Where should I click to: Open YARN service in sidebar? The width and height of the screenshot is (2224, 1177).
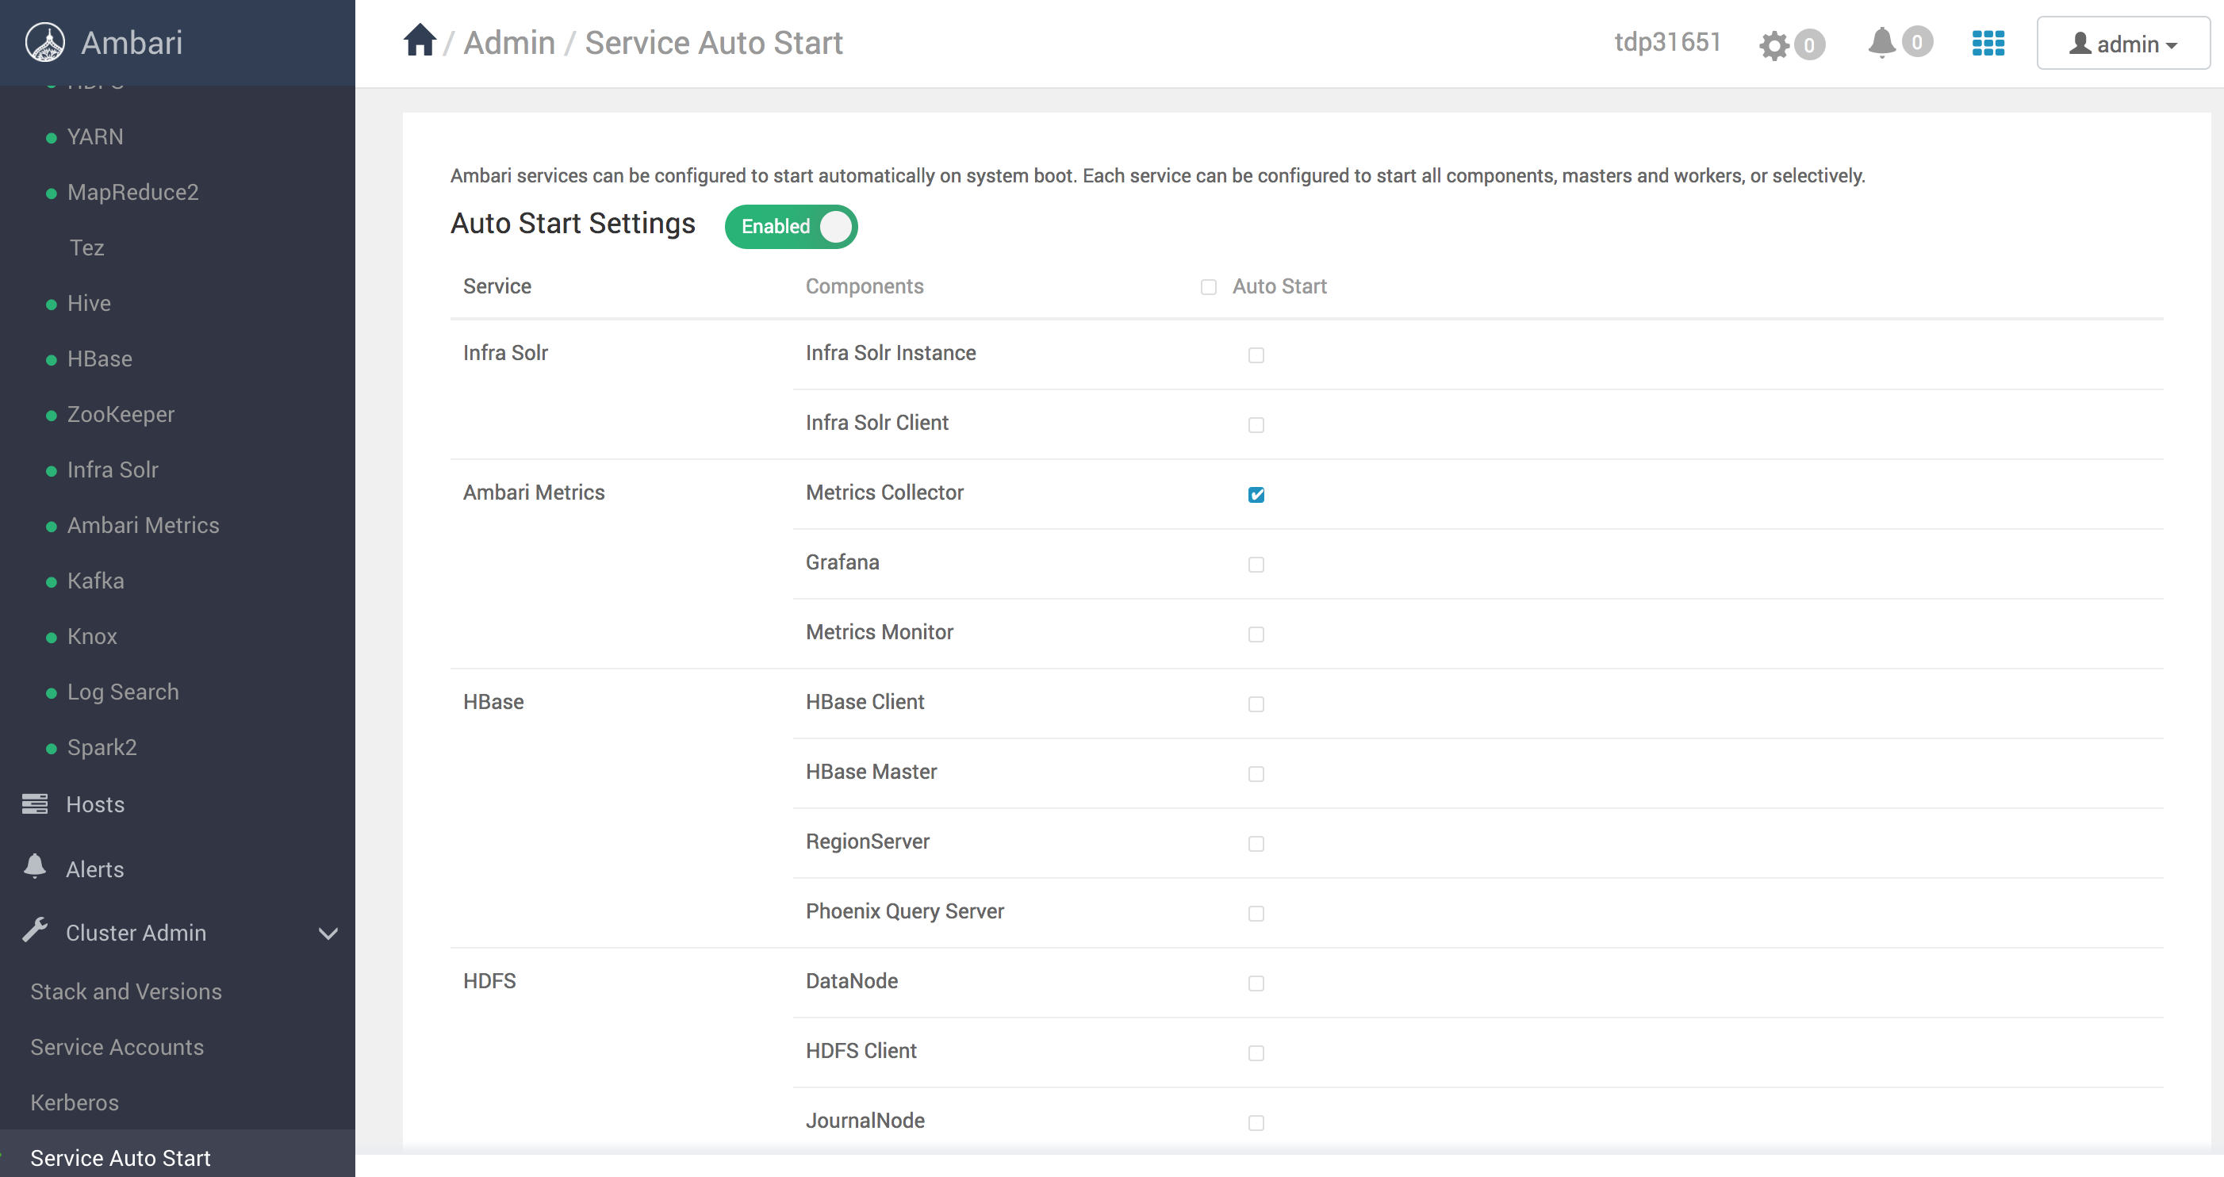[95, 137]
